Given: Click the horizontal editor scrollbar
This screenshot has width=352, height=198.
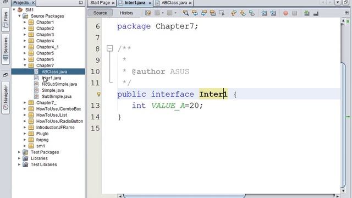Looking at the screenshot, I should [x=184, y=196].
